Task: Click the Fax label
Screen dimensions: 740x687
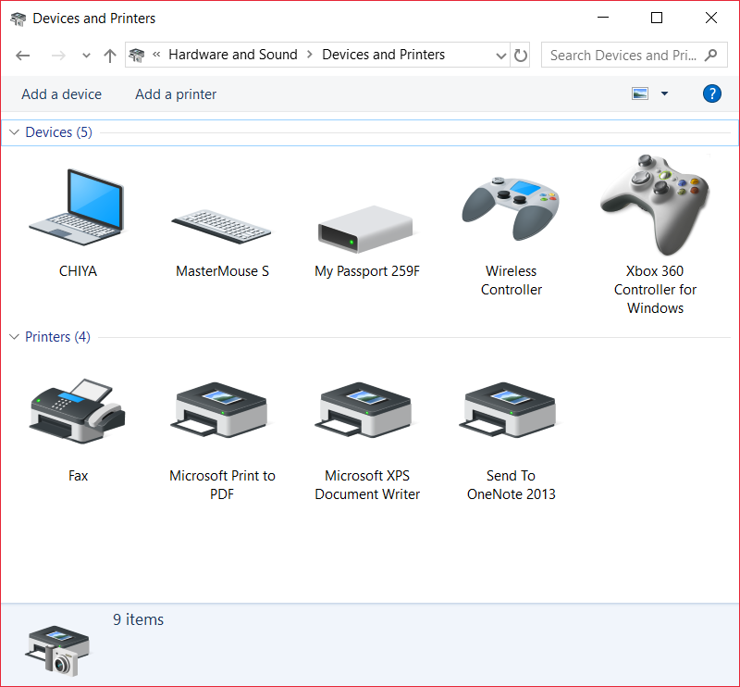Action: coord(78,476)
